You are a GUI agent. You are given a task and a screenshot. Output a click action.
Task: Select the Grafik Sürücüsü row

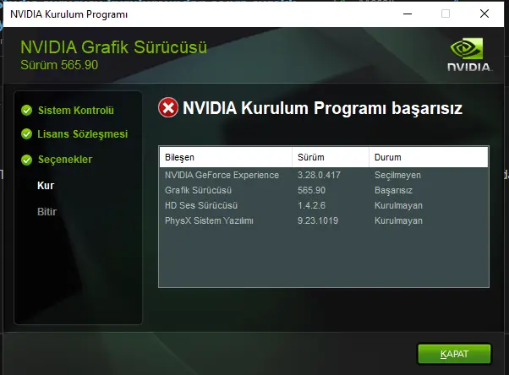(324, 190)
